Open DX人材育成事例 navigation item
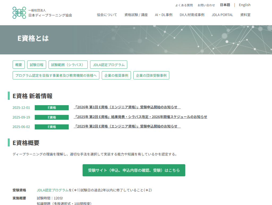 click(192, 15)
